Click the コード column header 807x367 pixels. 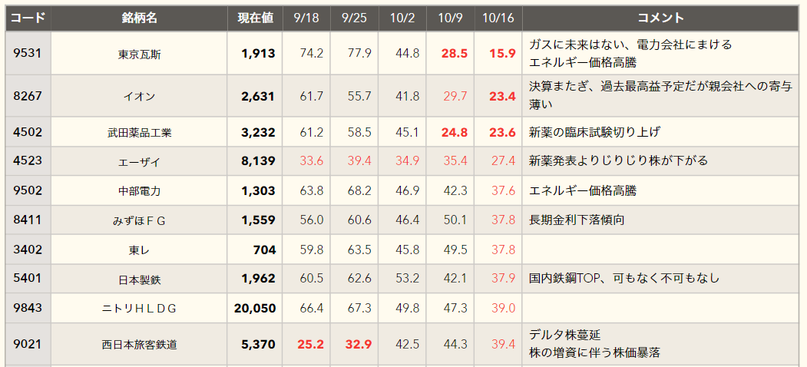(x=28, y=18)
